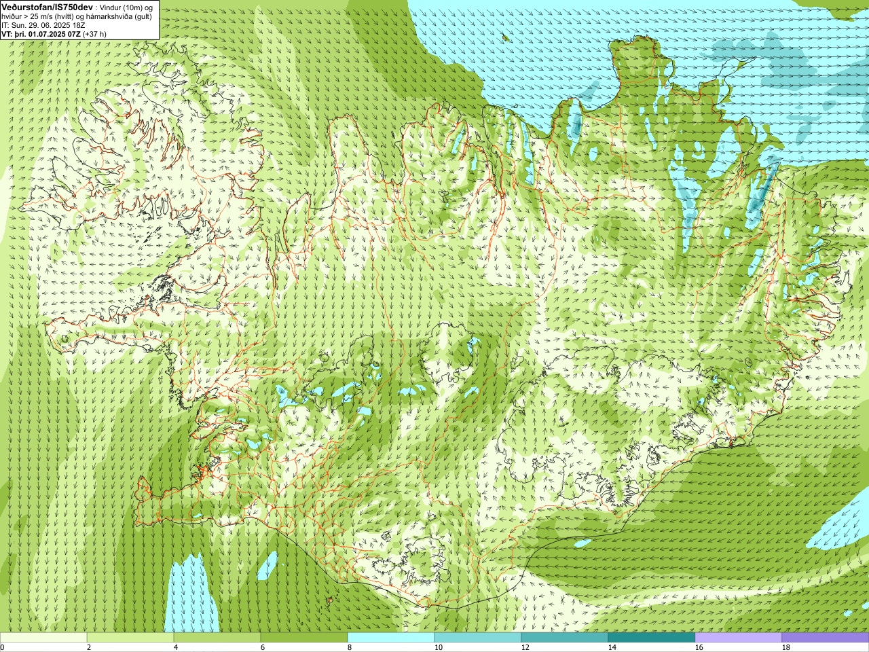Click the dark green 6–8 m/s legend swatch
The height and width of the screenshot is (652, 869).
(x=304, y=638)
